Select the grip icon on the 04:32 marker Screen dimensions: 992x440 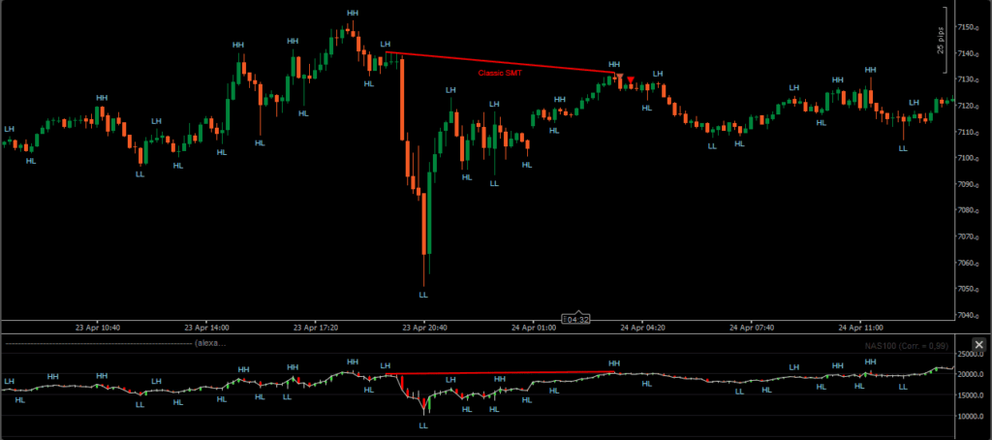coord(565,319)
